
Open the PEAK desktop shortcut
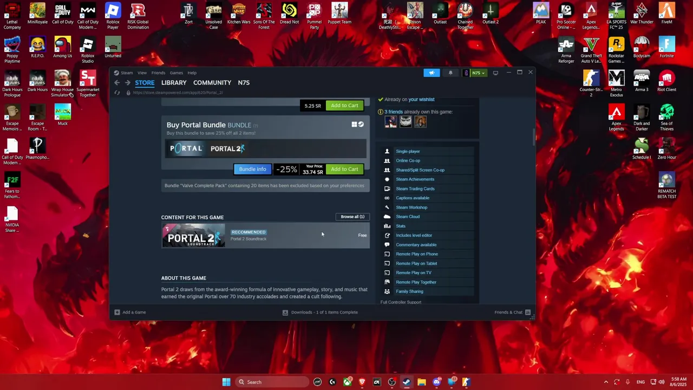click(x=541, y=14)
